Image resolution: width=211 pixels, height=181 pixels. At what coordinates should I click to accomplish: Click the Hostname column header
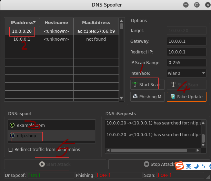(x=56, y=22)
